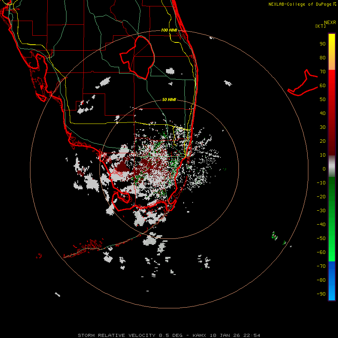The width and height of the screenshot is (338, 338).
Task: Click the 30 value on velocity scale
Action: [x=323, y=127]
